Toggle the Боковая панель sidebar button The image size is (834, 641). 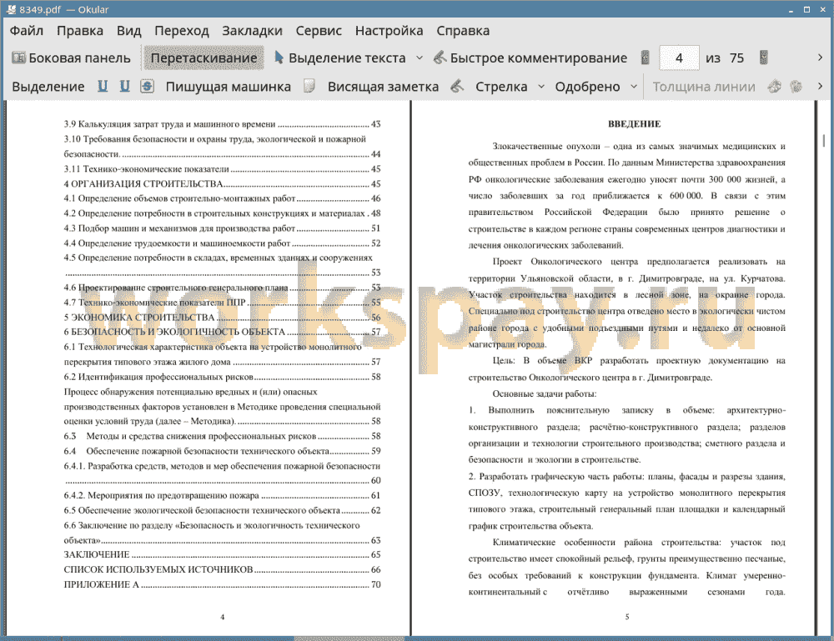click(71, 58)
